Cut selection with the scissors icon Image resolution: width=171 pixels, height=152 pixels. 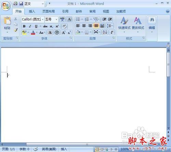[x=16, y=19]
